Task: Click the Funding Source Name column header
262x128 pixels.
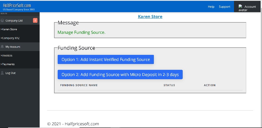Action: pos(79,85)
